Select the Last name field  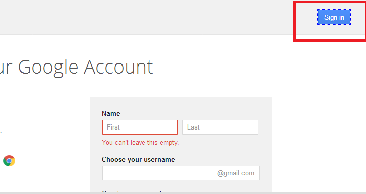pos(220,127)
